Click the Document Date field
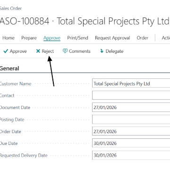 click(131, 107)
